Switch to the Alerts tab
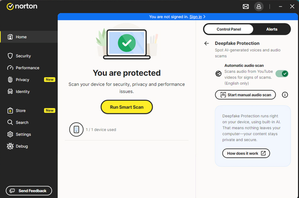 point(272,29)
